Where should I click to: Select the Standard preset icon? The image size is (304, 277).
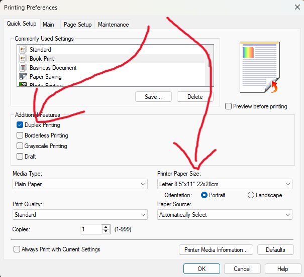[23, 50]
